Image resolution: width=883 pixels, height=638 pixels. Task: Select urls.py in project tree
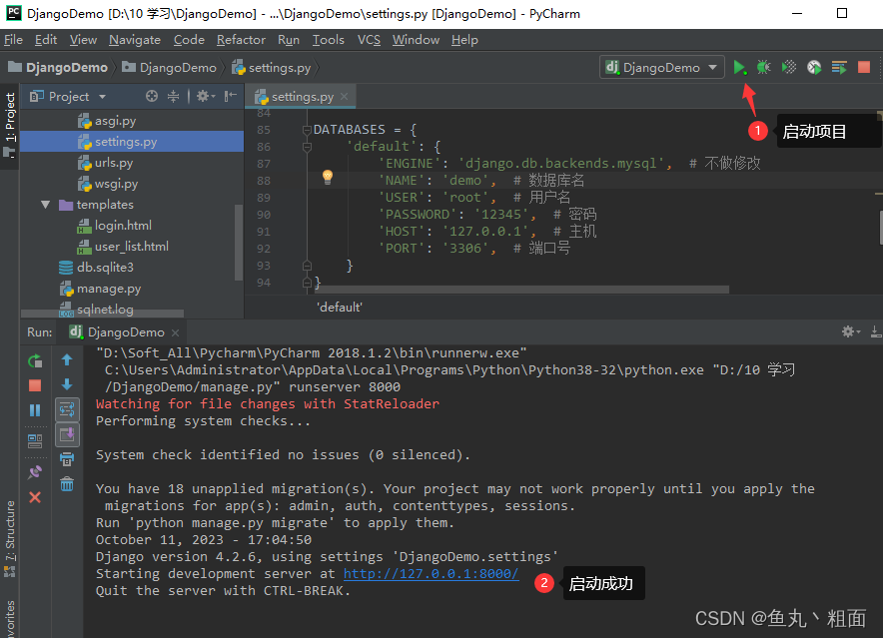pos(114,163)
